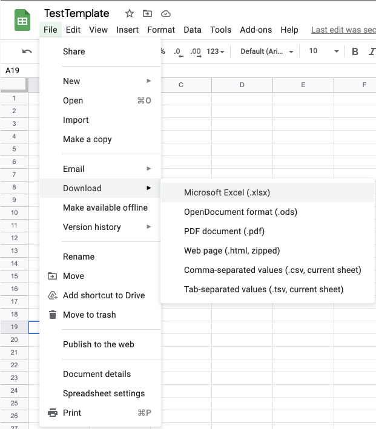Click the printer icon in File menu
The image size is (376, 429).
coord(53,413)
